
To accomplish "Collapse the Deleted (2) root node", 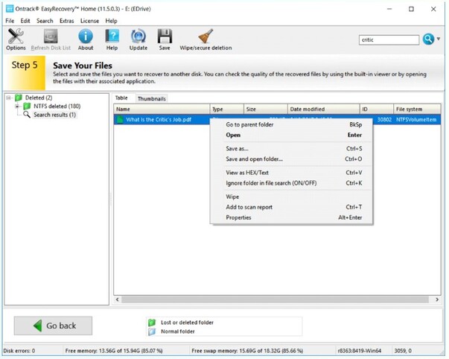I will [x=9, y=98].
